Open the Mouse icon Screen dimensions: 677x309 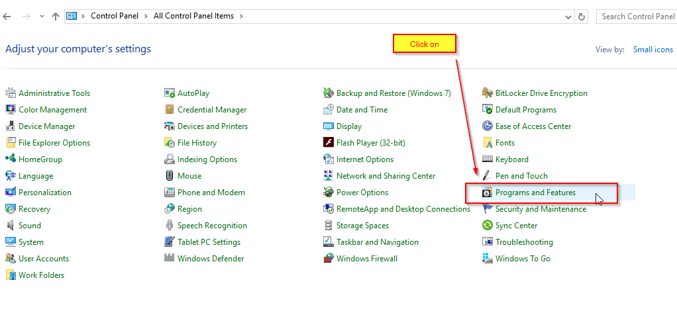170,176
